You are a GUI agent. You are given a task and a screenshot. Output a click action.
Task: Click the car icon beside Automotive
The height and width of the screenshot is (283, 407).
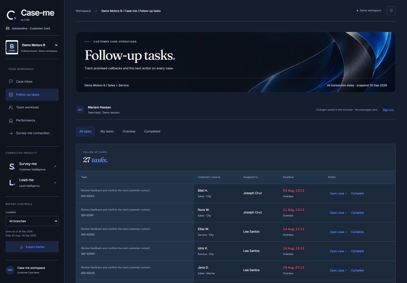(x=8, y=28)
